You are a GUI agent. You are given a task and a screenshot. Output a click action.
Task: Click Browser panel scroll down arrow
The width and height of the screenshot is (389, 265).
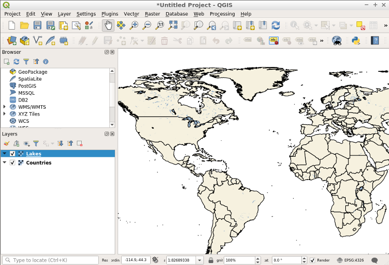112,125
